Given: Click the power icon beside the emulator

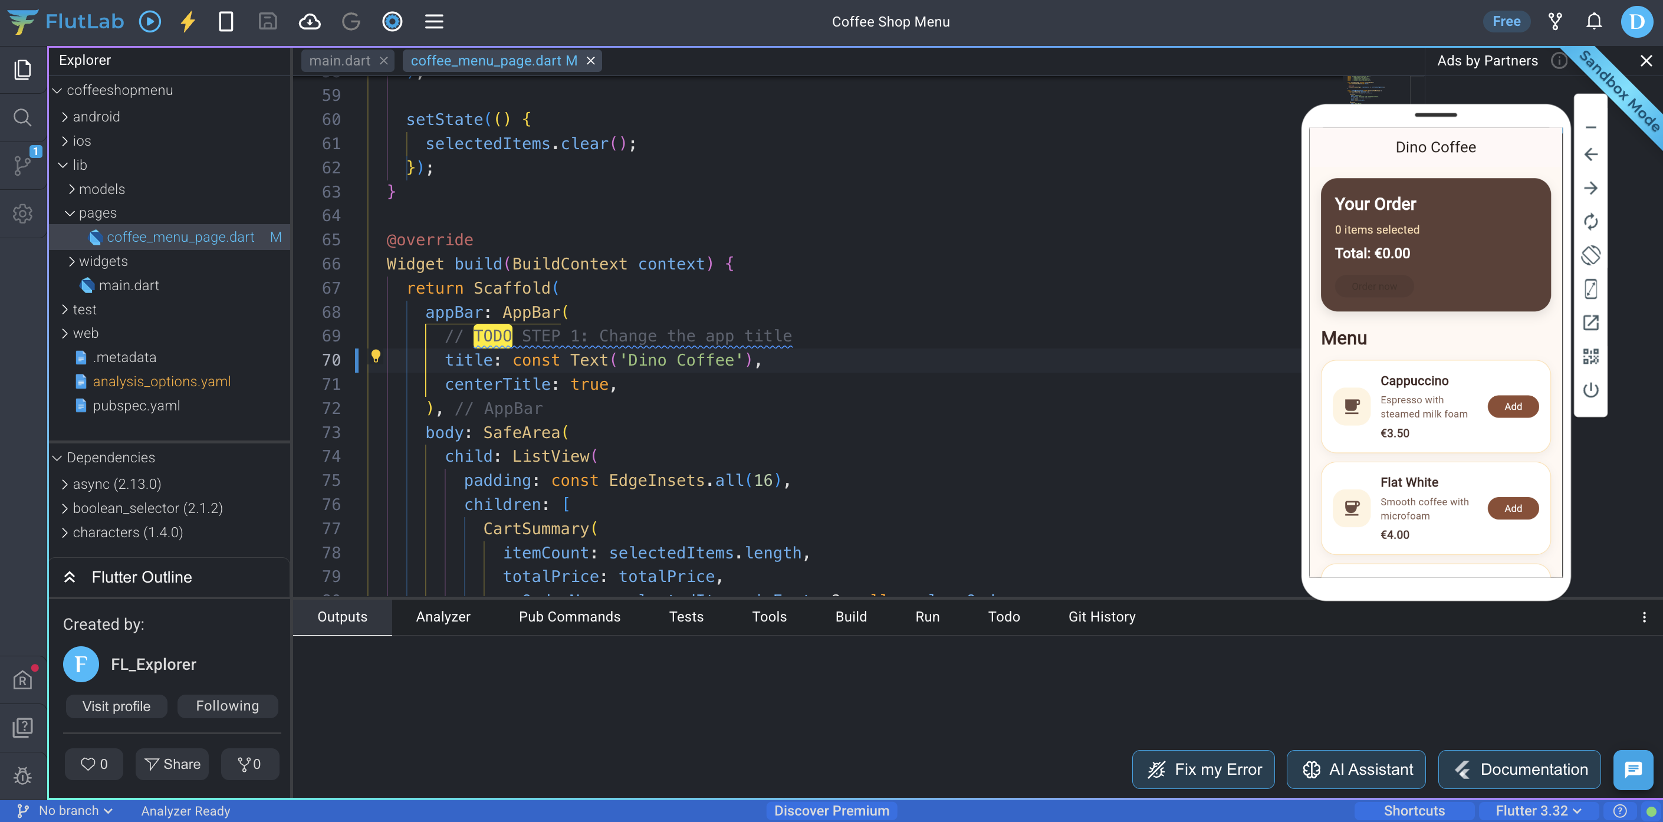Looking at the screenshot, I should [x=1590, y=390].
